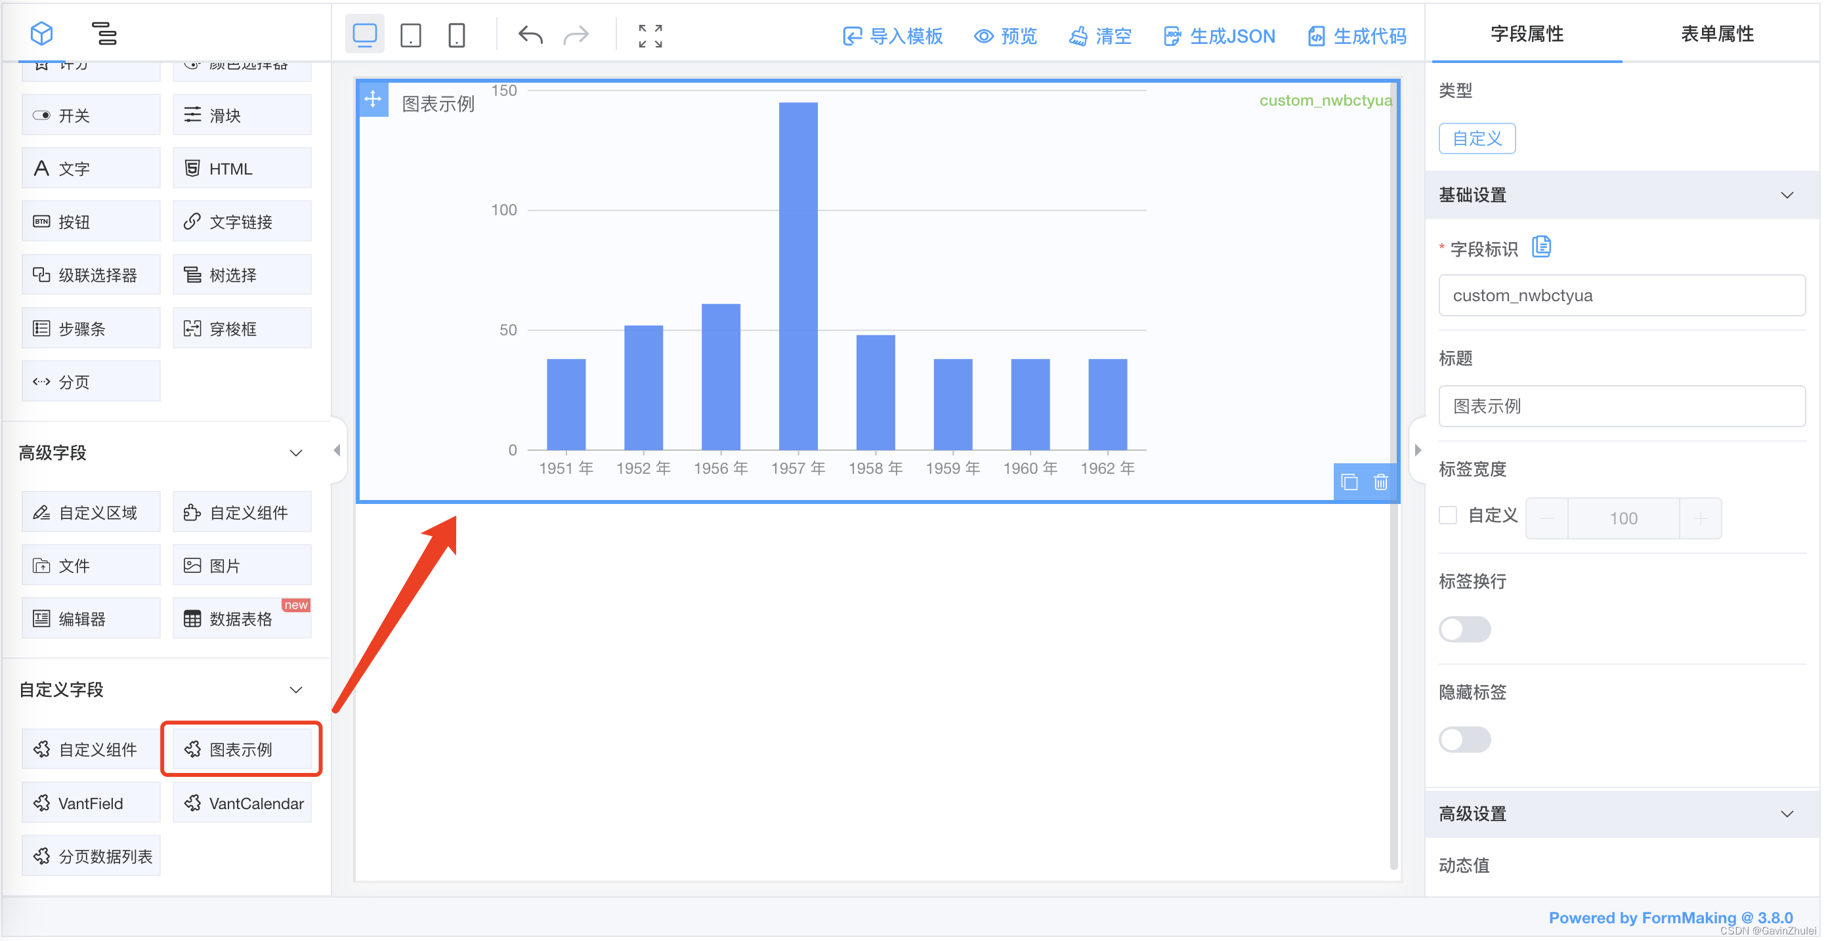
Task: Click the label width value 100 field
Action: coord(1623,518)
